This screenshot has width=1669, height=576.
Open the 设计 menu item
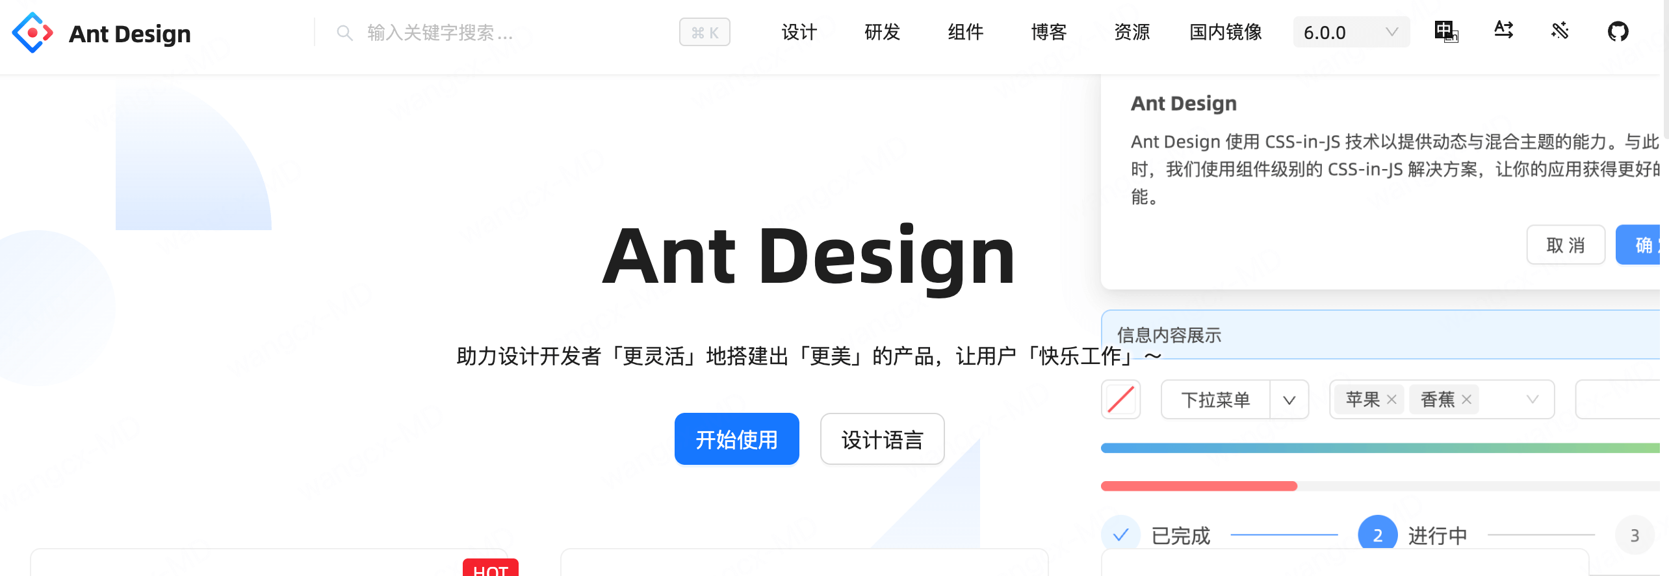[799, 32]
